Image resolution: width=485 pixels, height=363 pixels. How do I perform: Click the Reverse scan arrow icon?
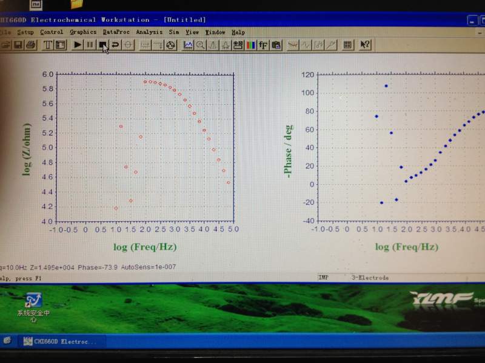point(115,45)
